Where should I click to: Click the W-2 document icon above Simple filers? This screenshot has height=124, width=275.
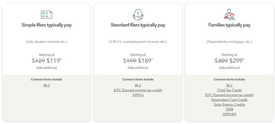pos(46,14)
